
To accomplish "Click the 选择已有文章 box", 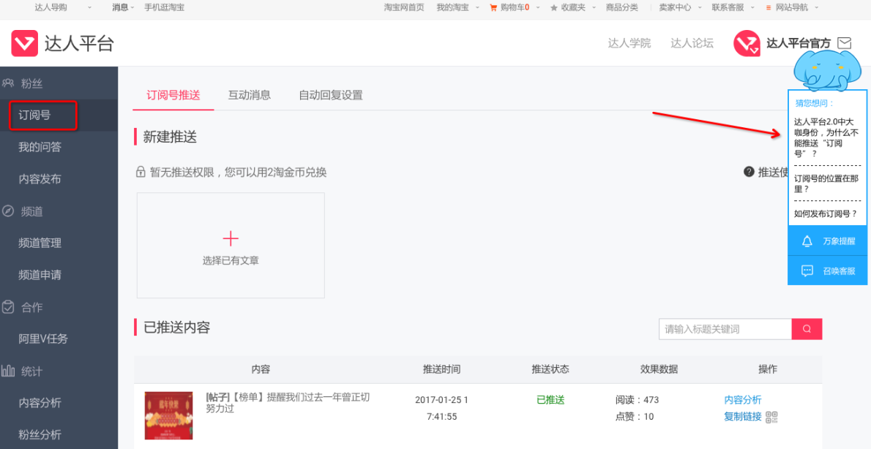I will point(231,245).
